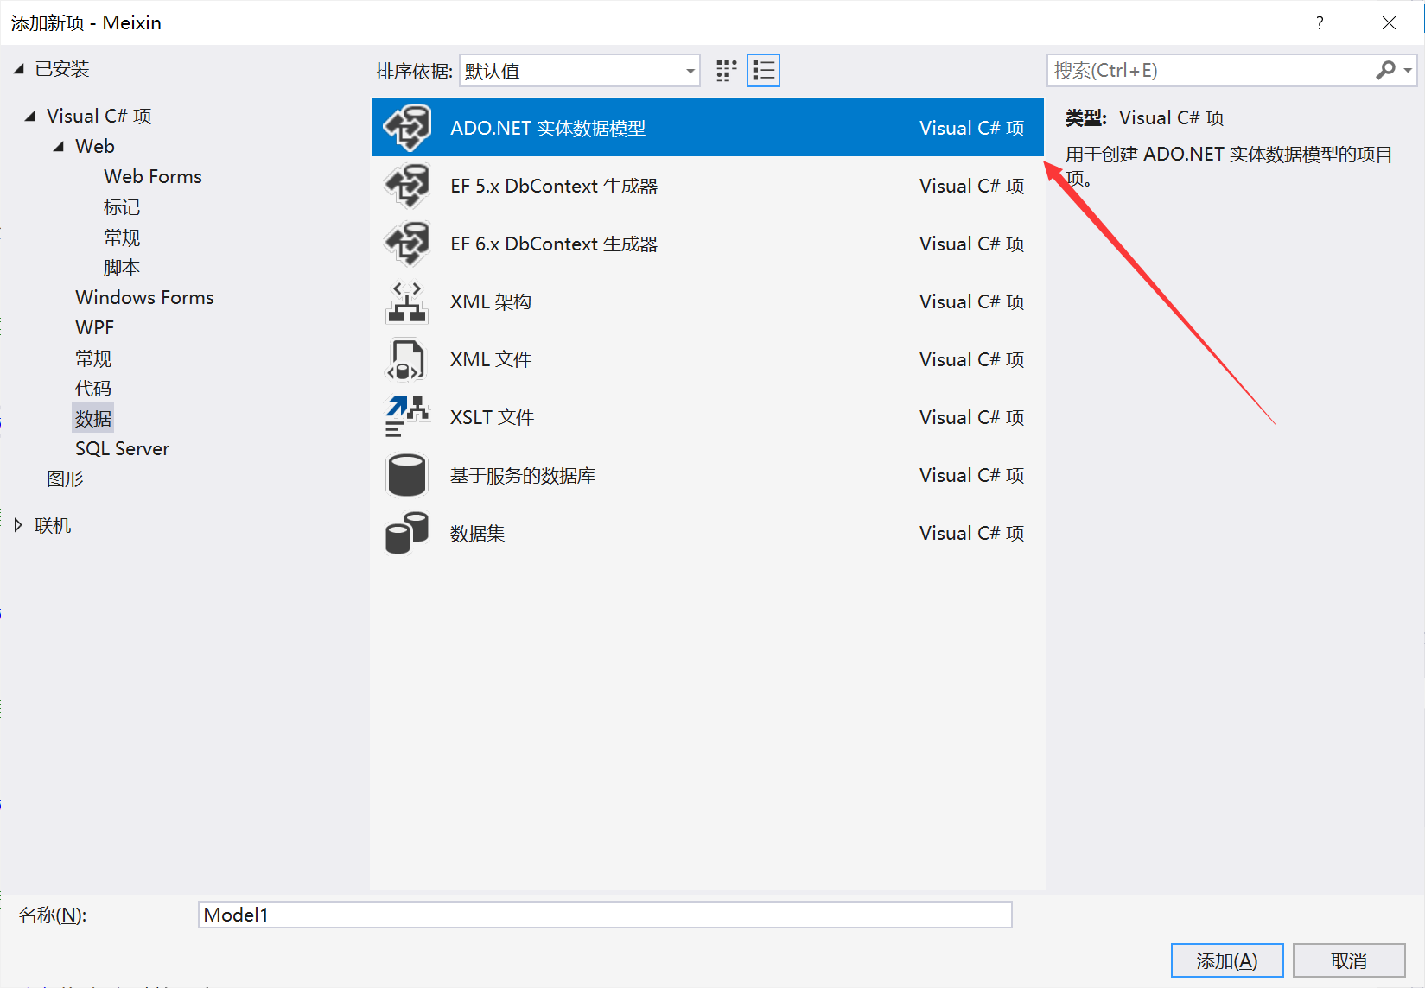Collapse the Visual C# 项 node
Viewport: 1425px width, 988px height.
[x=30, y=116]
